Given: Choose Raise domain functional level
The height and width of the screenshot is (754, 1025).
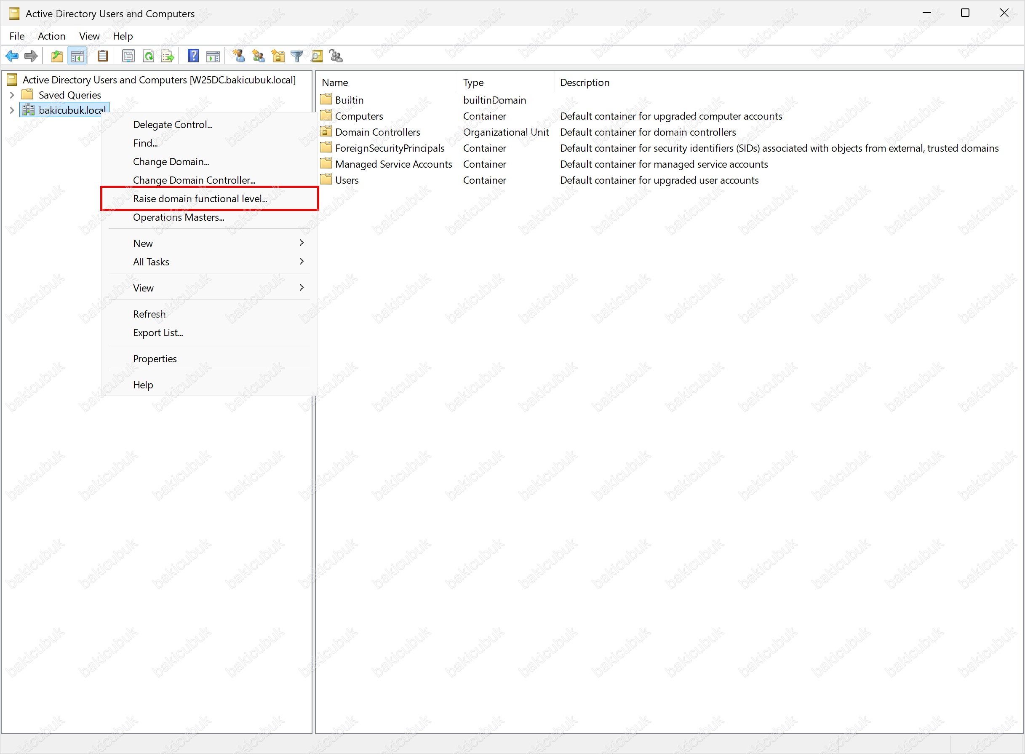Looking at the screenshot, I should [x=209, y=198].
